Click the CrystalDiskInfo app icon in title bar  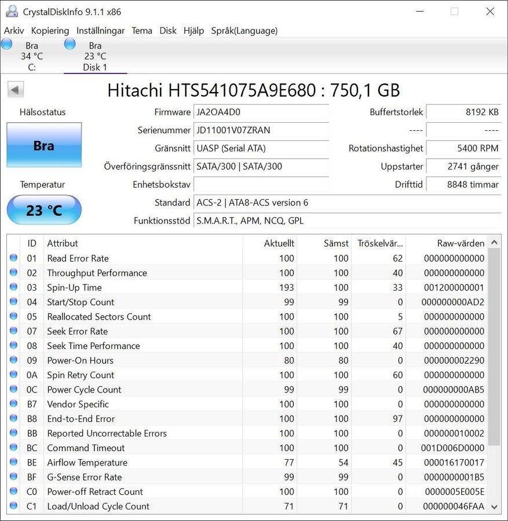pyautogui.click(x=12, y=12)
